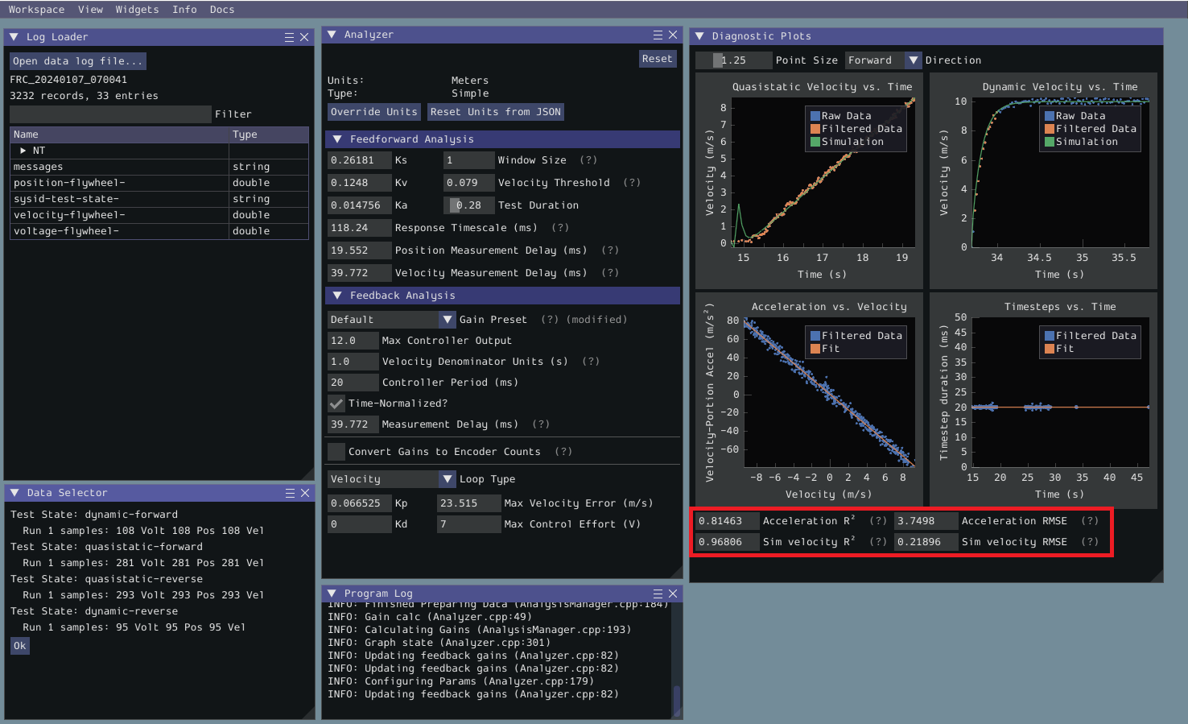Click the Open data log file button
Image resolution: width=1188 pixels, height=724 pixels.
(76, 60)
